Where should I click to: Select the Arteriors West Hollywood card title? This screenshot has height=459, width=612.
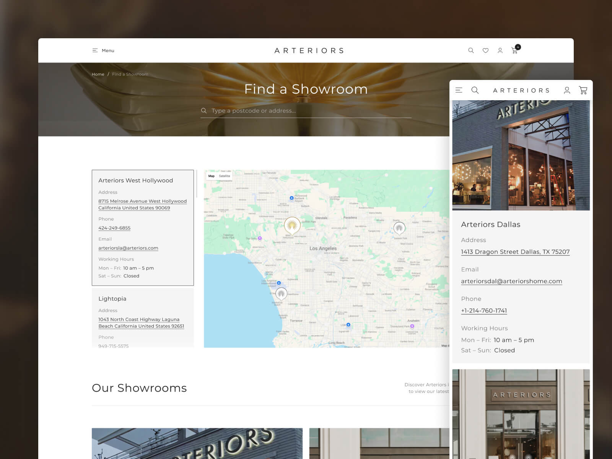tap(136, 181)
